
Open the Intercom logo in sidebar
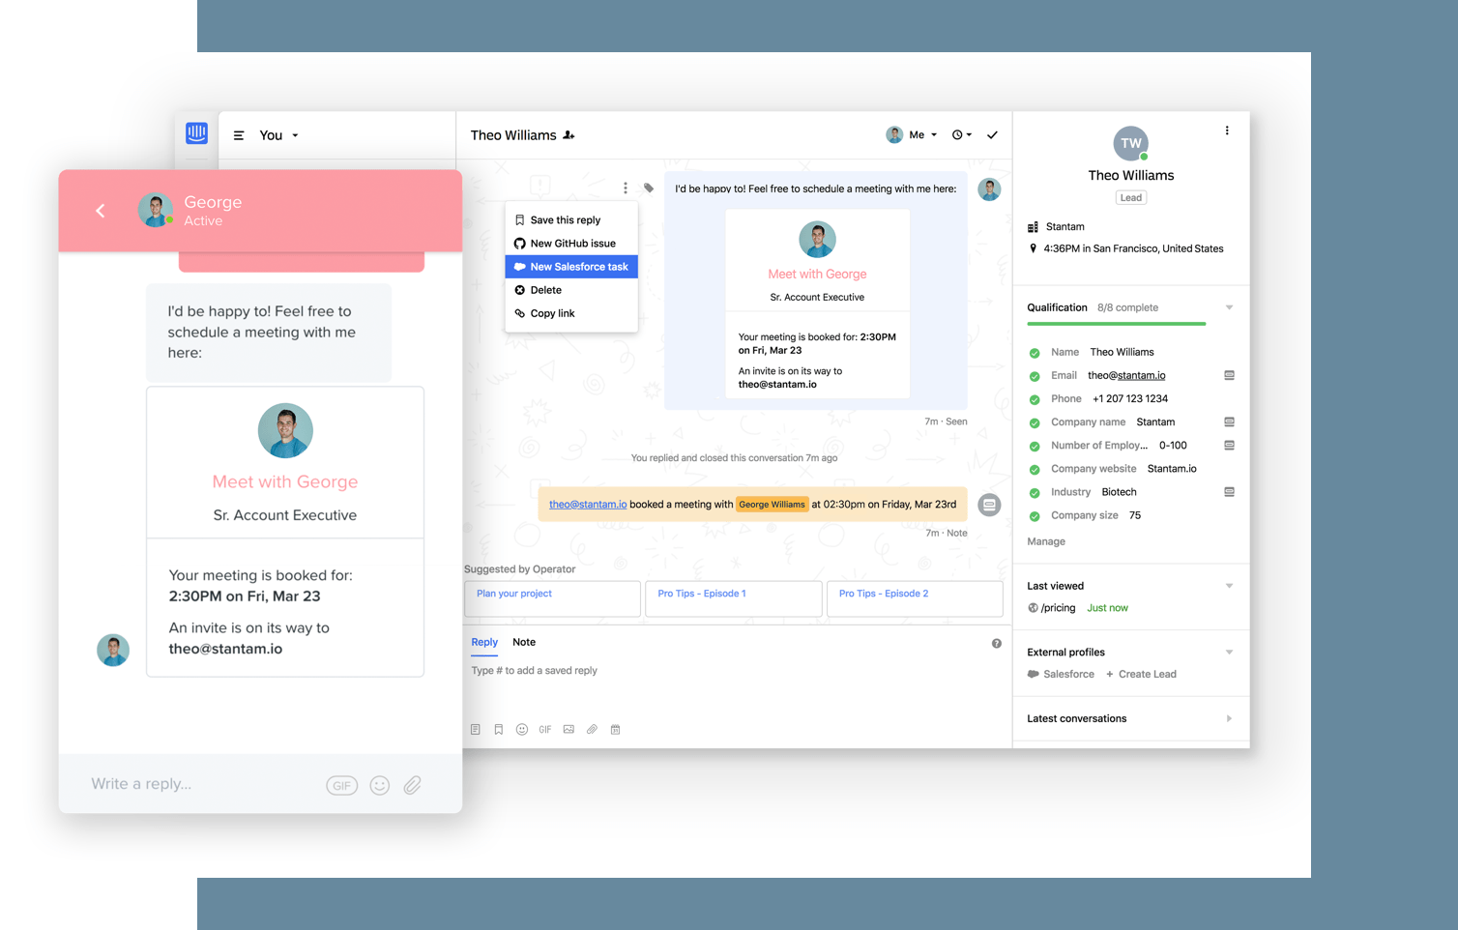[196, 133]
